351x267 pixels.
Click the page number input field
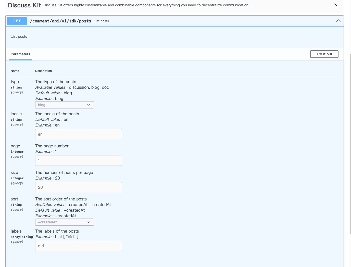click(79, 161)
